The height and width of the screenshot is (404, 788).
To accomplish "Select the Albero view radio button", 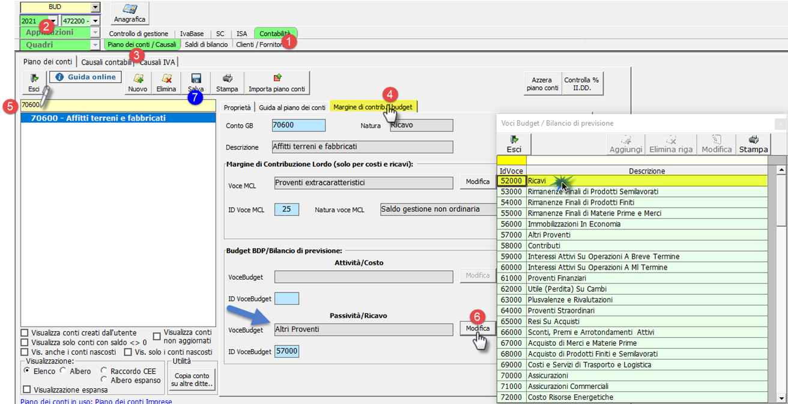I will point(64,372).
